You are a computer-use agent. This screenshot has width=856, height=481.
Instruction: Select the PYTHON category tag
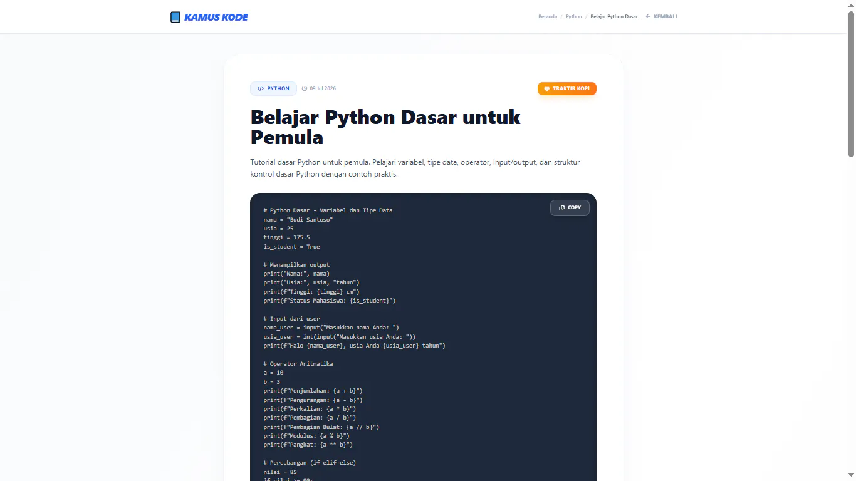(x=273, y=88)
